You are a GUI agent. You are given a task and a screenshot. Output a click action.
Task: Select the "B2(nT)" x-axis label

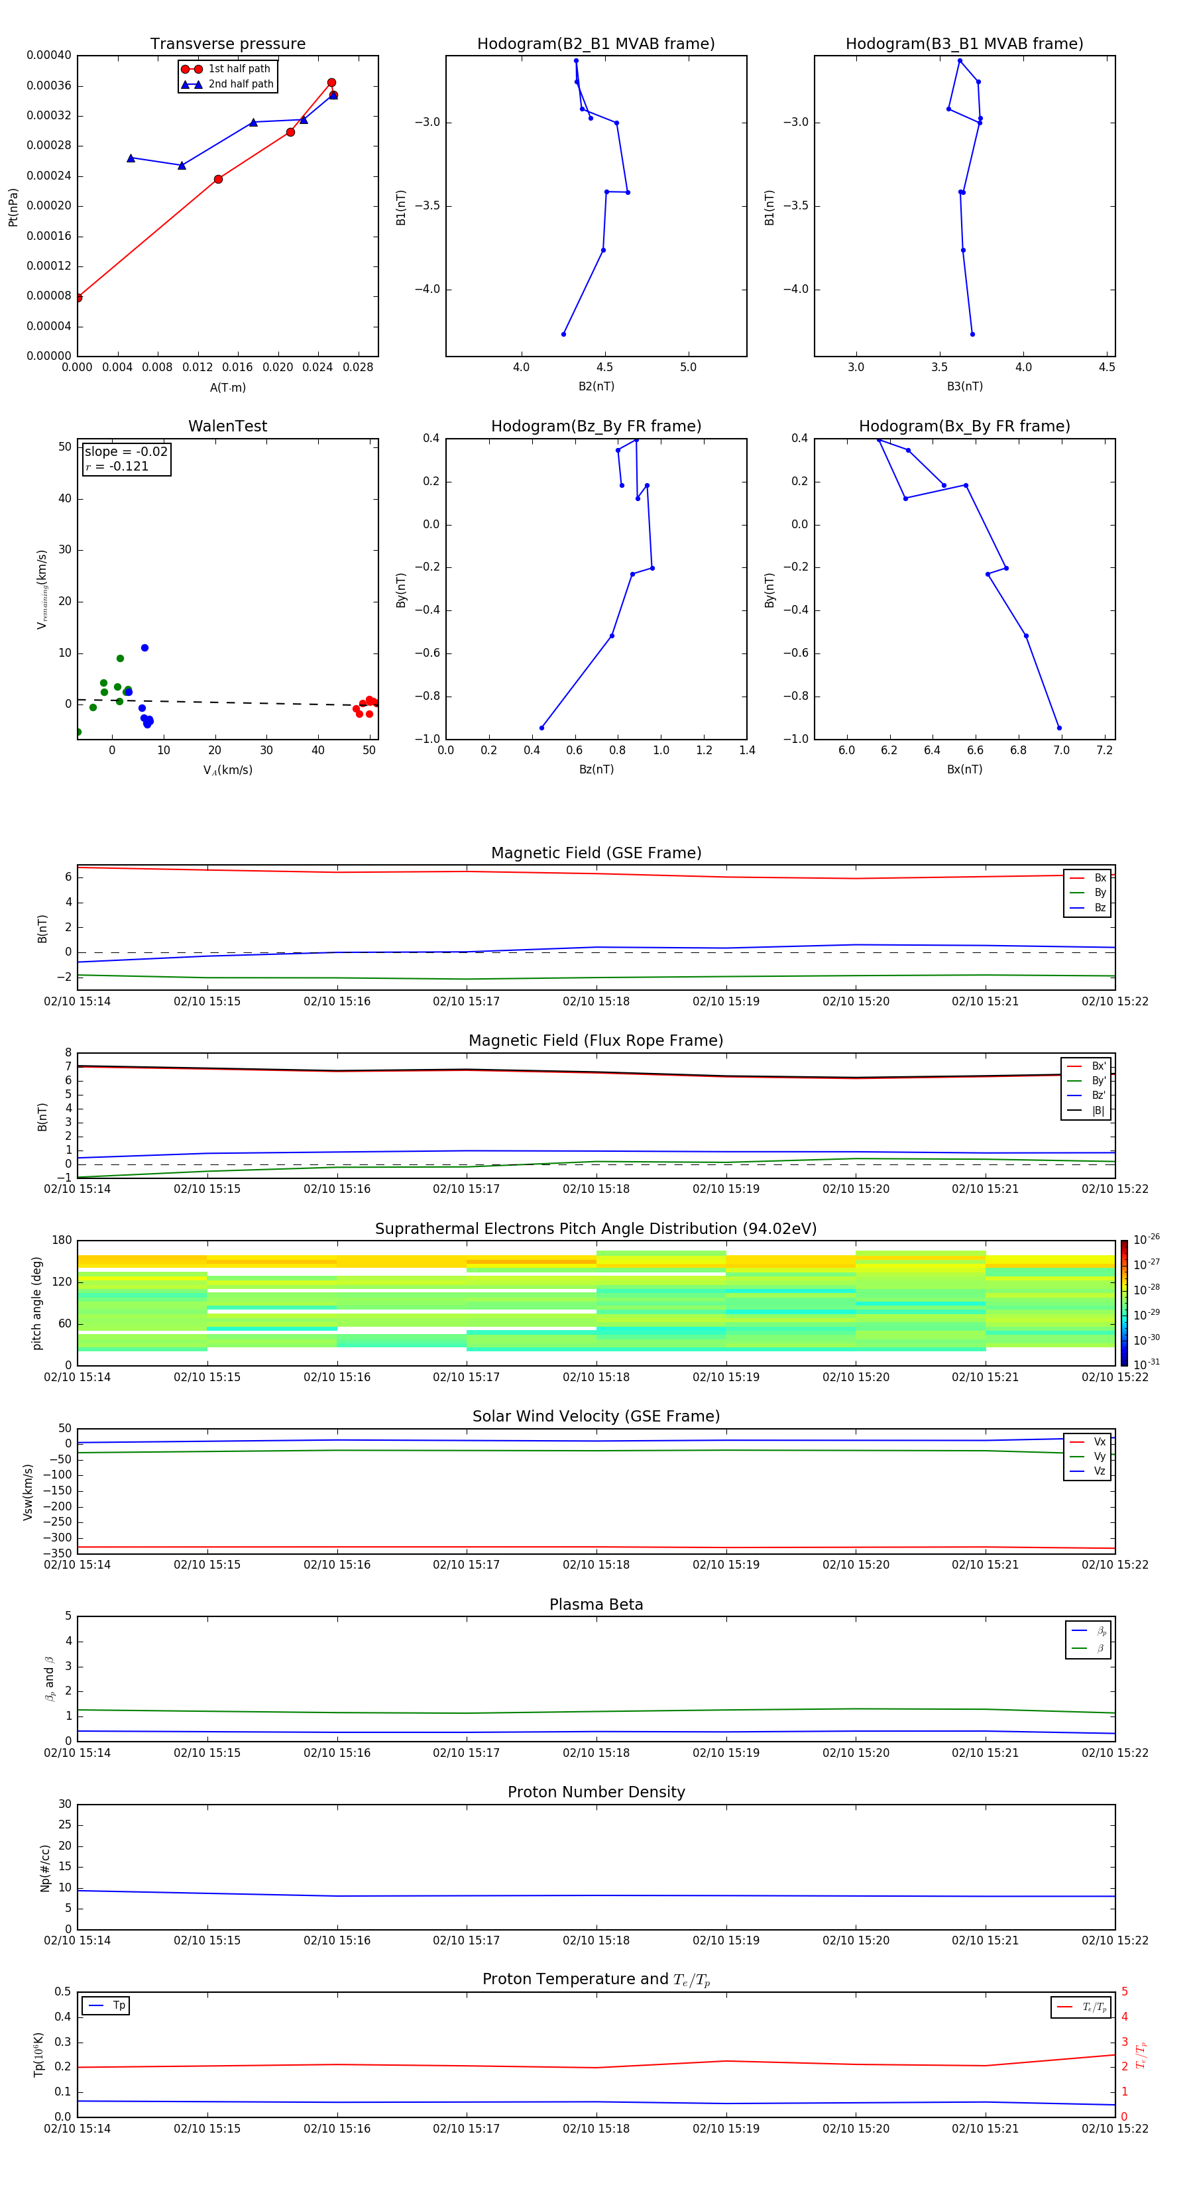596,386
